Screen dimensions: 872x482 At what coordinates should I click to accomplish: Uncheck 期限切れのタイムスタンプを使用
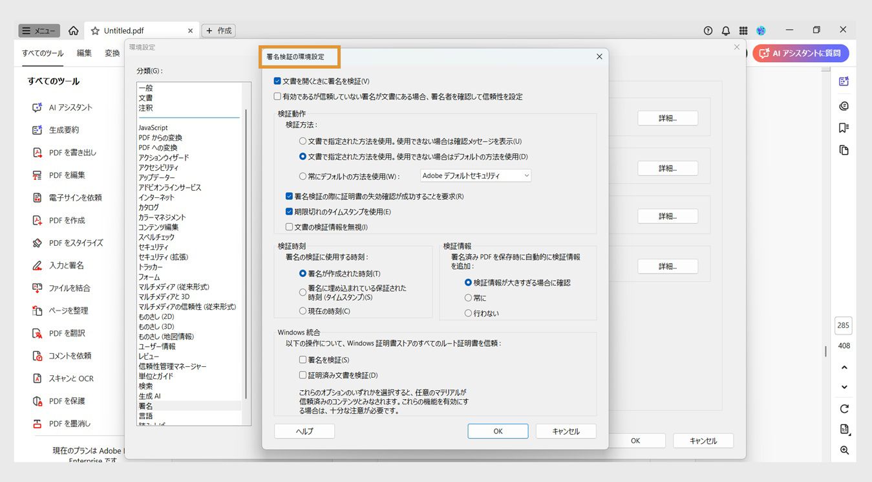pyautogui.click(x=290, y=211)
